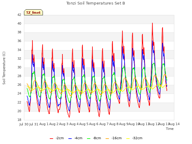Click the Time axis label
Viewport: 192px width, 144px height.
click(x=170, y=129)
